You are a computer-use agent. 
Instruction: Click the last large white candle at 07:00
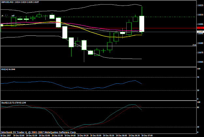coord(142,24)
